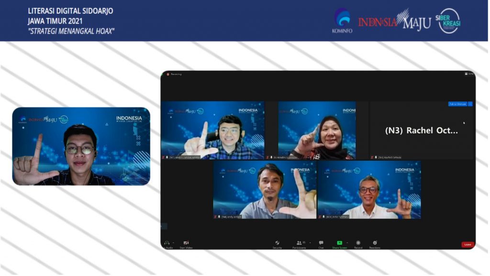Screen dimensions: 490x276
Task: Click the Ask to Unmute button
Action: coord(457,104)
